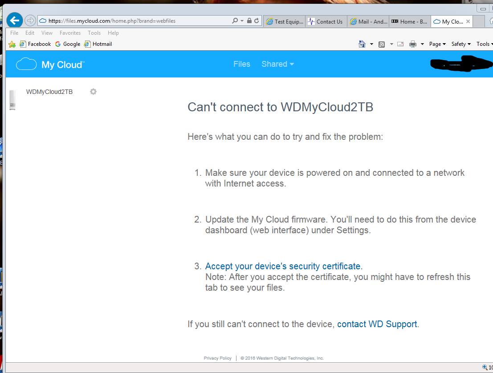The width and height of the screenshot is (493, 373).
Task: Click the browser Back arrow button
Action: tap(14, 21)
